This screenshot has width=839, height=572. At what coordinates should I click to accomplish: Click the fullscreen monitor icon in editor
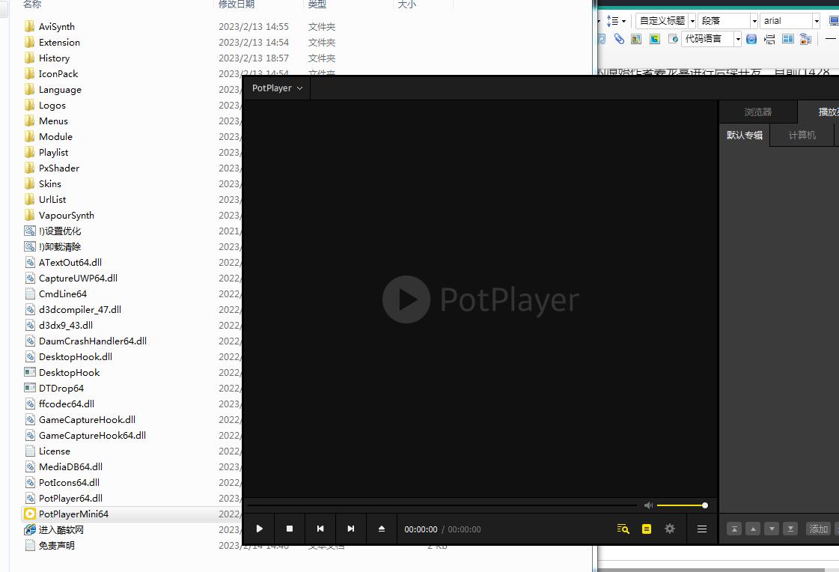pos(834,21)
